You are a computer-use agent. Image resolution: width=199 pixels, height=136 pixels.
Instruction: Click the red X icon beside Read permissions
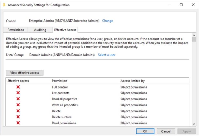(18, 123)
